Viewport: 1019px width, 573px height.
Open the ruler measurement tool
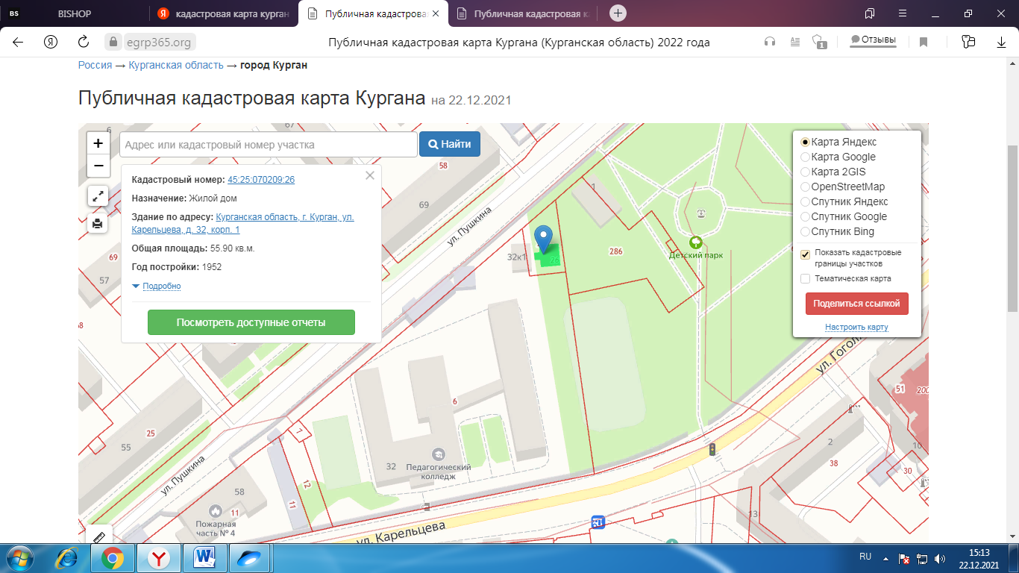99,536
